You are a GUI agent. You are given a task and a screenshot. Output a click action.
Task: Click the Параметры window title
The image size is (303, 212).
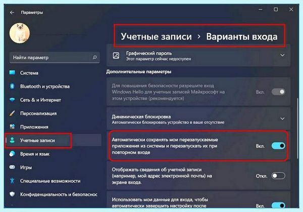click(x=32, y=12)
